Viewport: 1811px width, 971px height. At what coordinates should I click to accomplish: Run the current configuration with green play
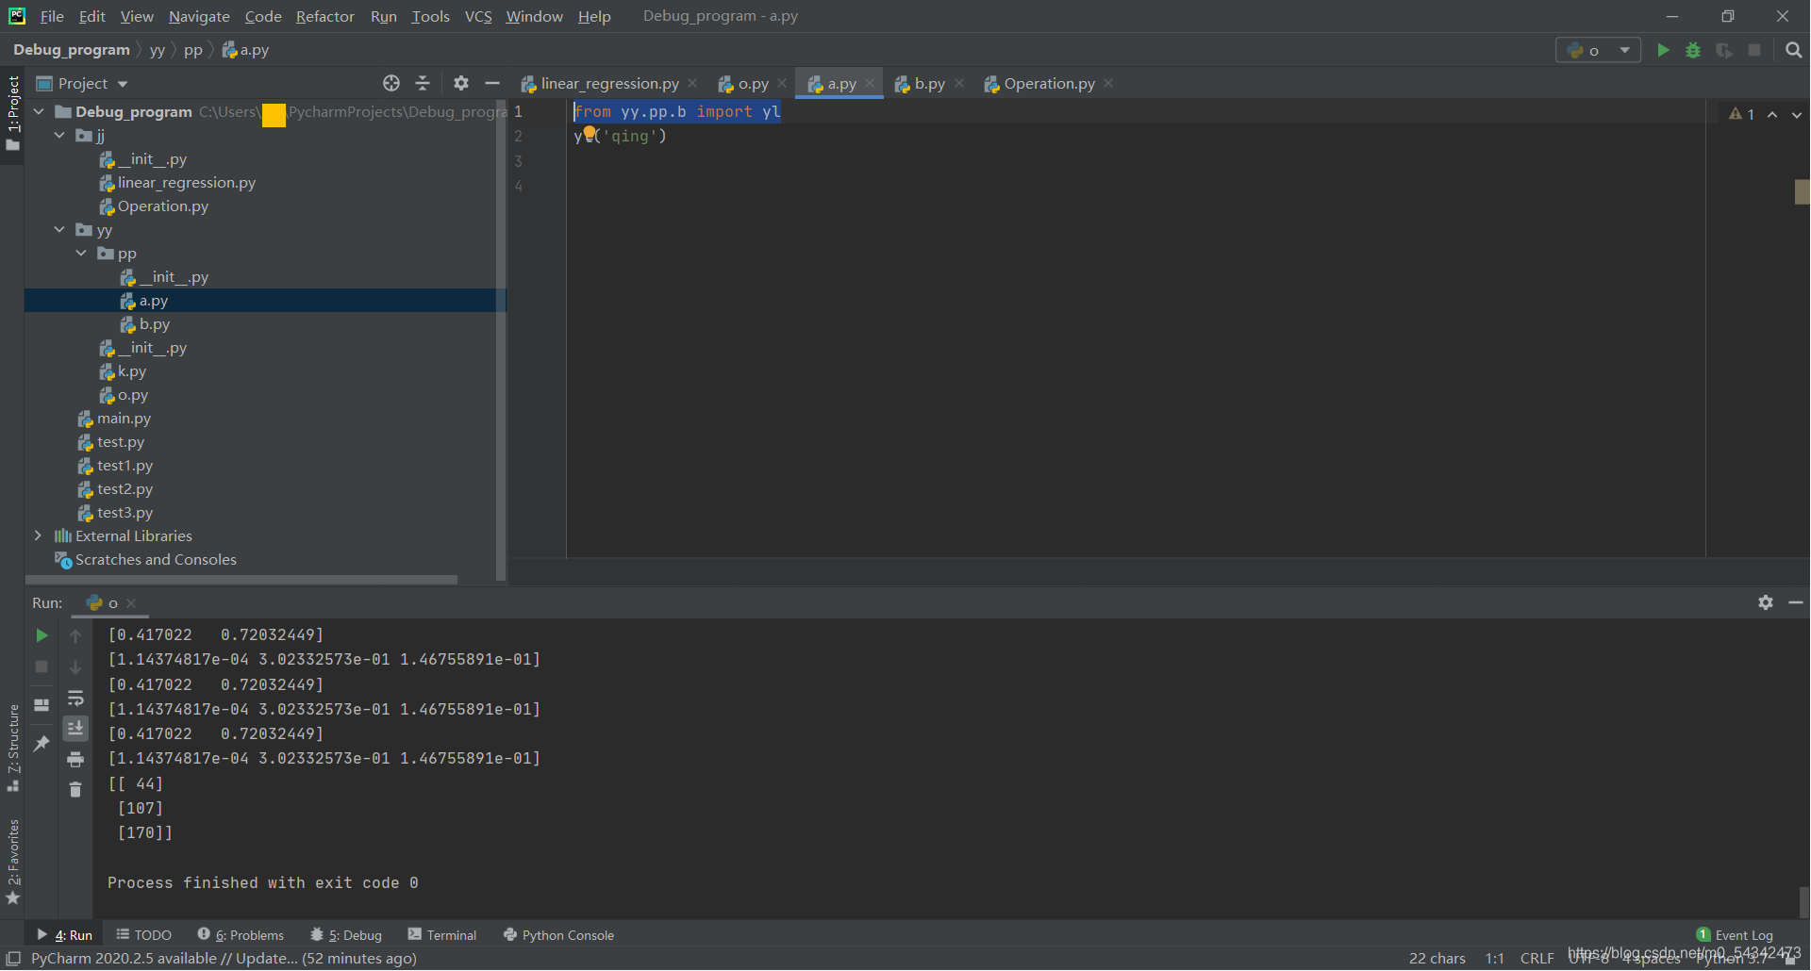(x=1664, y=50)
